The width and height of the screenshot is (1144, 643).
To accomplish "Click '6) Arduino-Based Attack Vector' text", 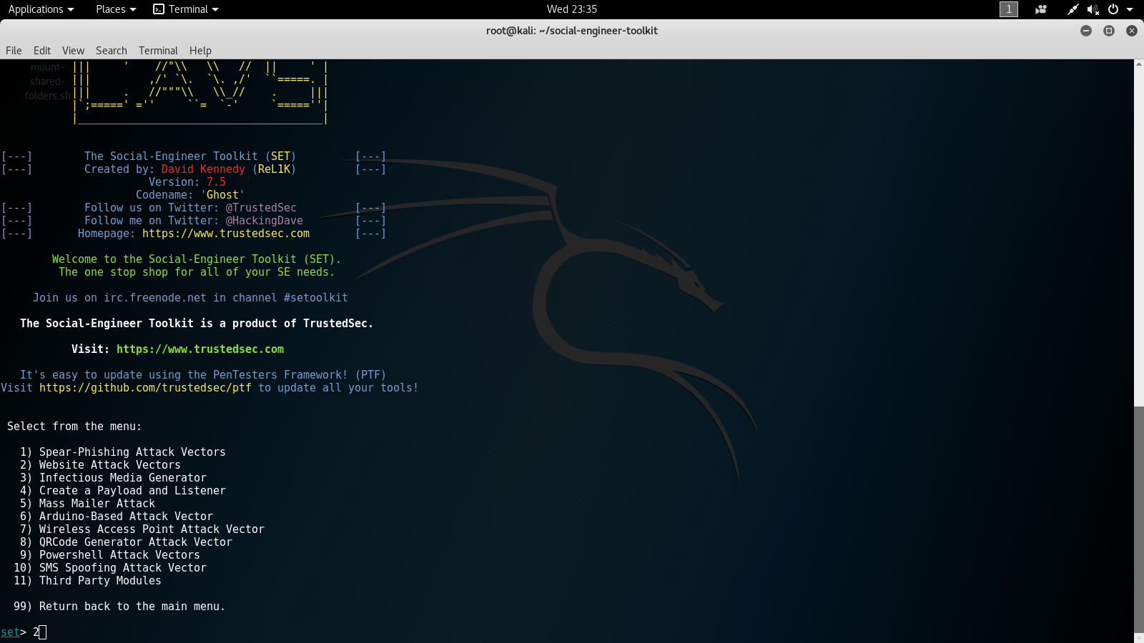I will 117,517.
